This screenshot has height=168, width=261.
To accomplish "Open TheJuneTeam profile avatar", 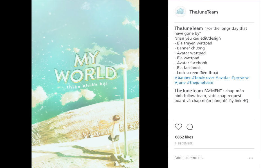I will point(180,12).
